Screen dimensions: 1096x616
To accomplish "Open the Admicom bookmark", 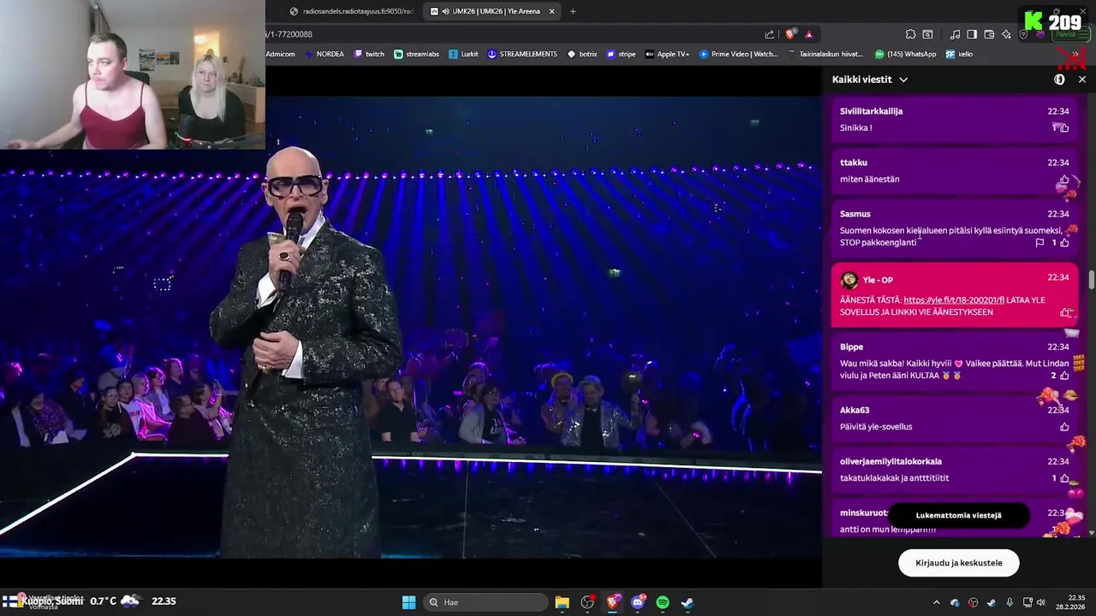I will point(280,54).
